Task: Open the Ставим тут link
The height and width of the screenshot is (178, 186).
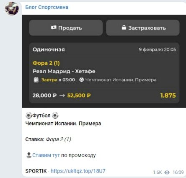Action: 46,155
